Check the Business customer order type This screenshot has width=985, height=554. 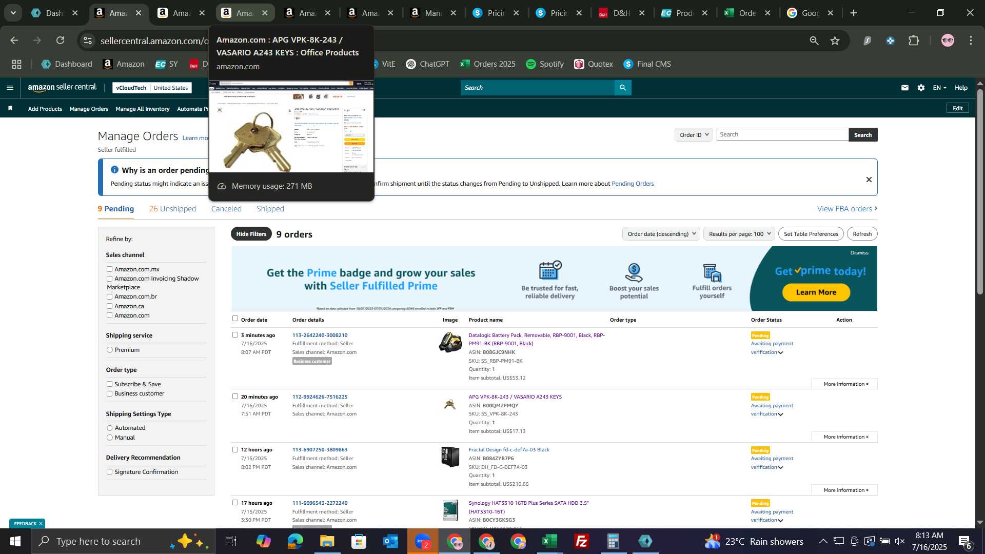(109, 393)
